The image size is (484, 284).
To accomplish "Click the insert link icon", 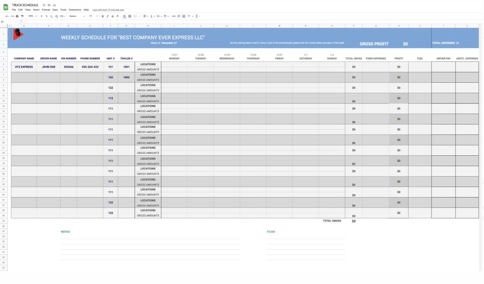I will [x=174, y=16].
